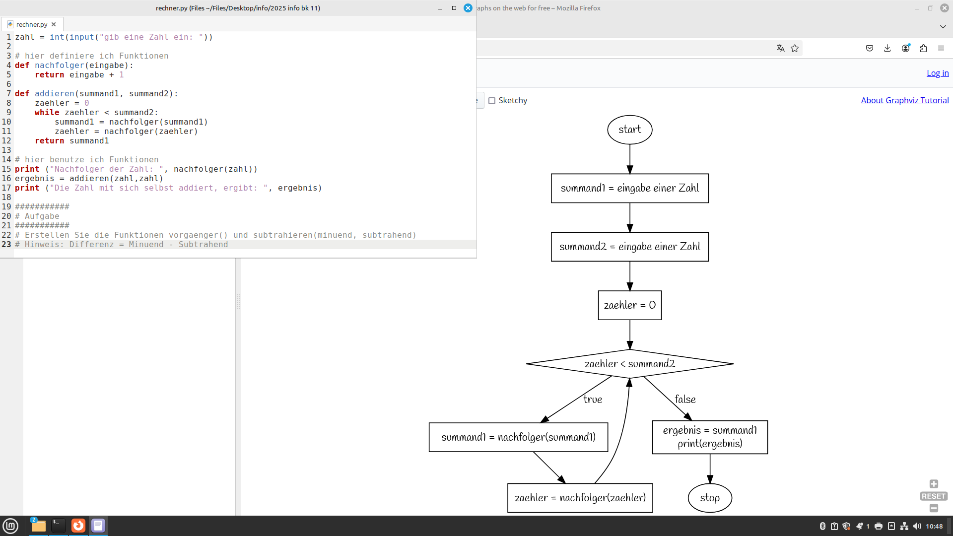Expand the Firefox tab list chevron
This screenshot has width=953, height=536.
pos(943,26)
